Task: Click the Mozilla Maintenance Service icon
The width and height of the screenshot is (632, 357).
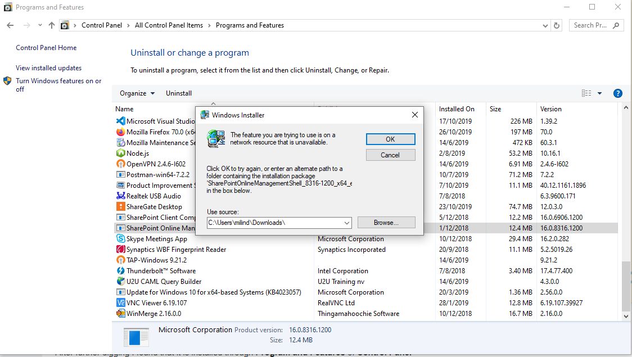Action: (120, 142)
